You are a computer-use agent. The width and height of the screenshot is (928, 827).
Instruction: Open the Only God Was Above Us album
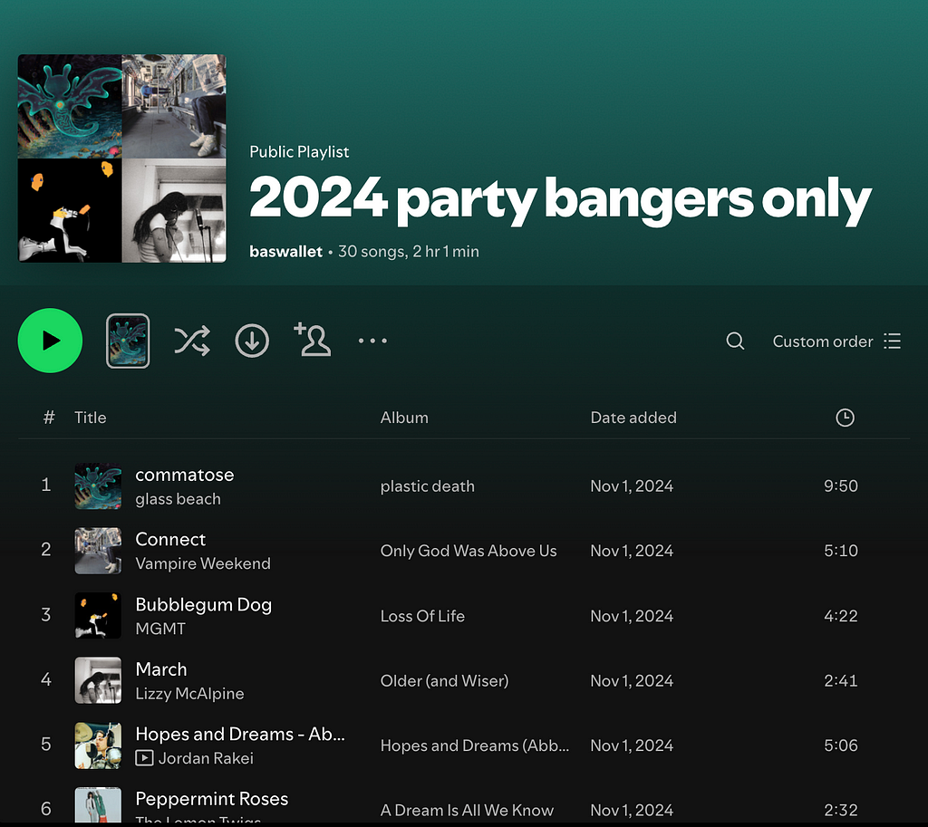pyautogui.click(x=469, y=551)
